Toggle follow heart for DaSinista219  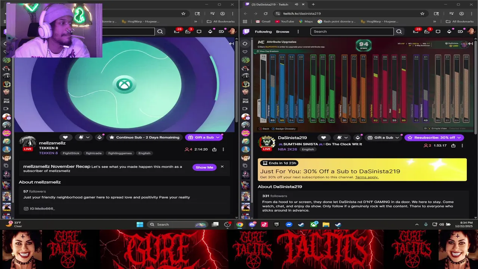tap(323, 137)
